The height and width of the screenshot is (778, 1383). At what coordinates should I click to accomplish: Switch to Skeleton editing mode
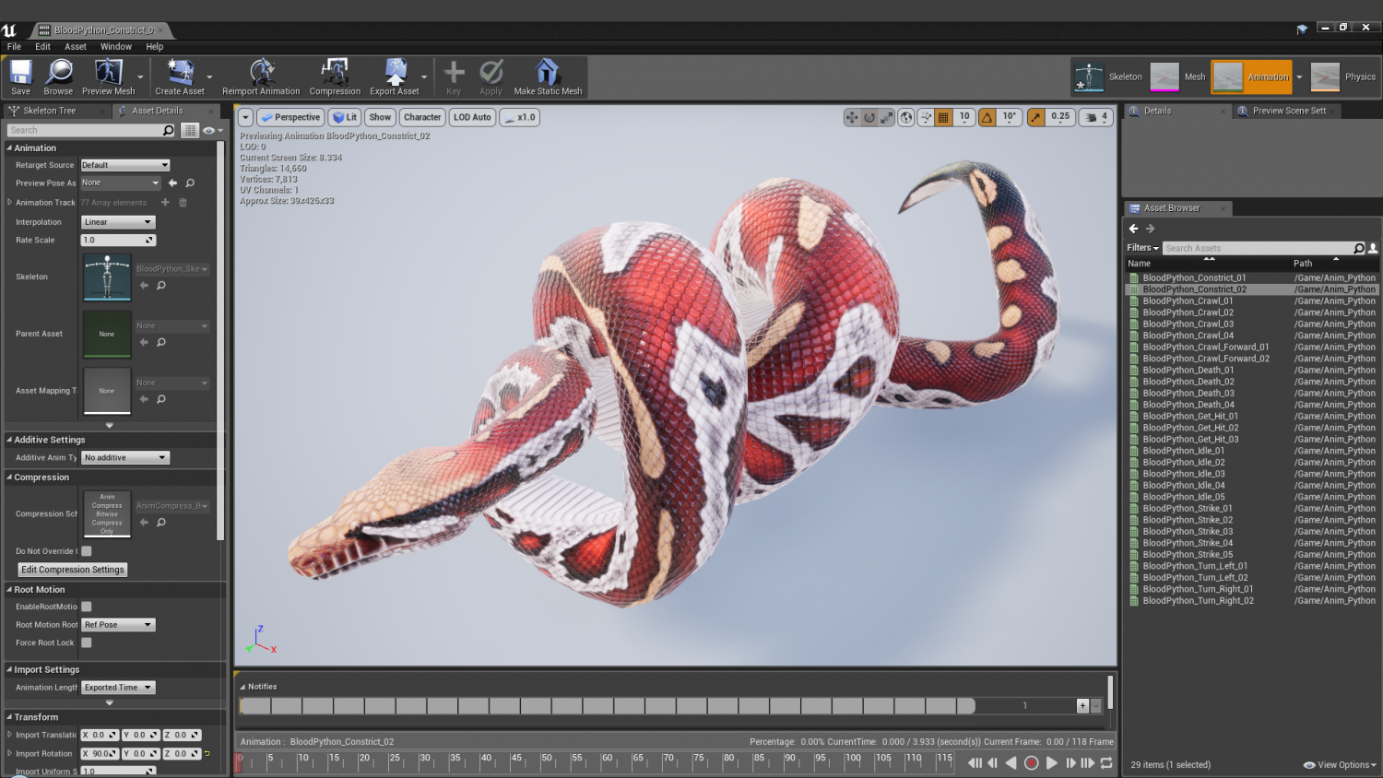(x=1108, y=77)
